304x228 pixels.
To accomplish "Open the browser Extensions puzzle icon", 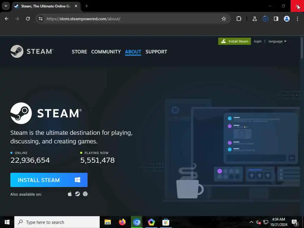I will click(x=239, y=19).
